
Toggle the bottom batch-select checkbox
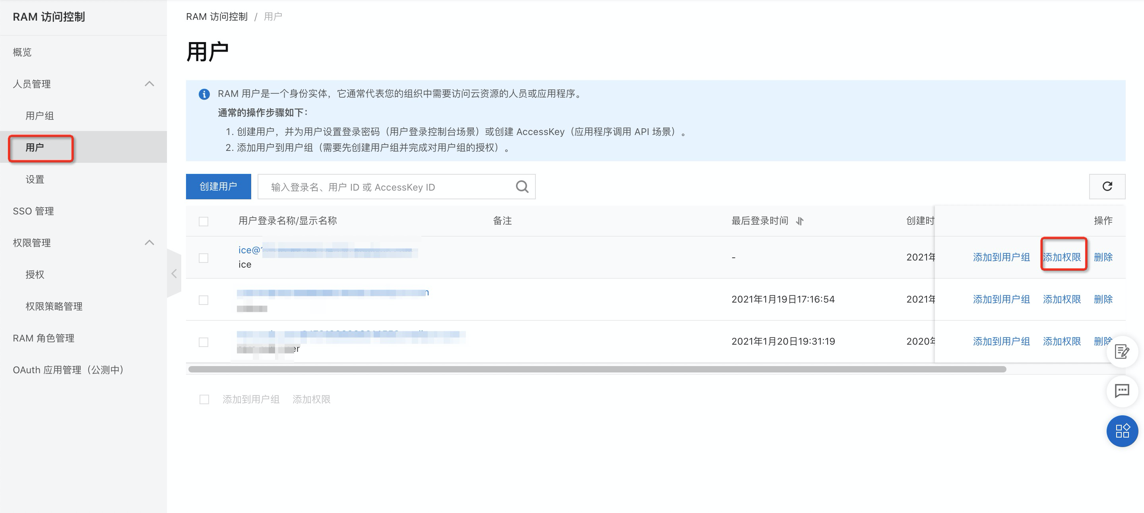tap(204, 399)
